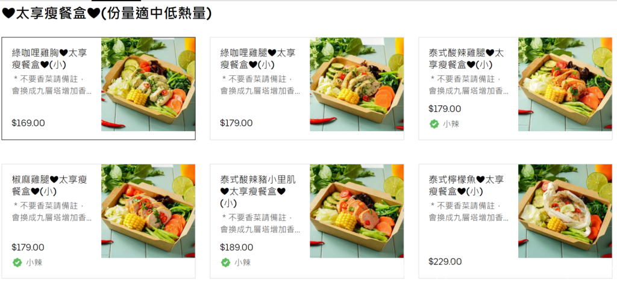Click the 泰式檸檬魚 card description text
This screenshot has height=281, width=617.
click(469, 211)
